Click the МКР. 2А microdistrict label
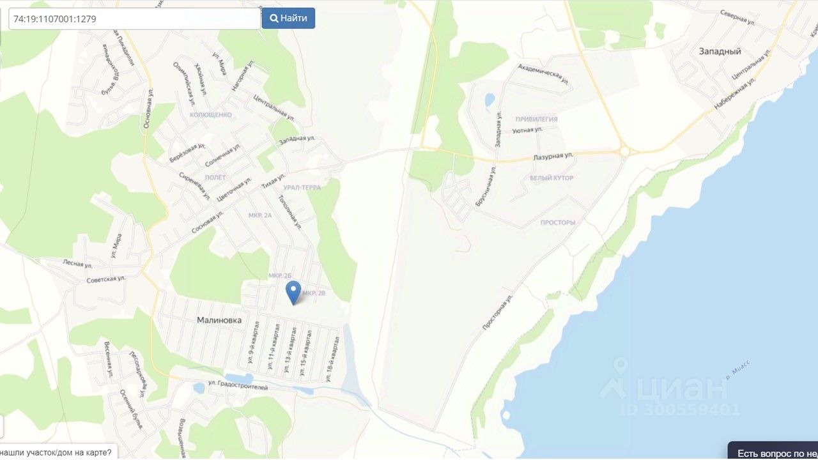Viewport: 818px width, 460px height. tap(260, 215)
